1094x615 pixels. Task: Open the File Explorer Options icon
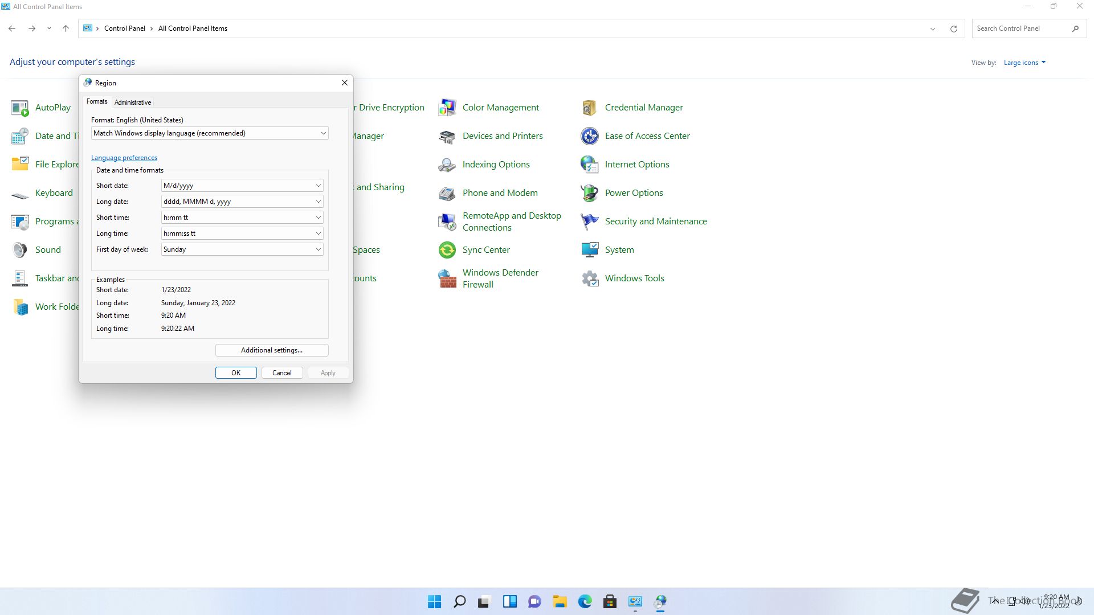pyautogui.click(x=20, y=165)
